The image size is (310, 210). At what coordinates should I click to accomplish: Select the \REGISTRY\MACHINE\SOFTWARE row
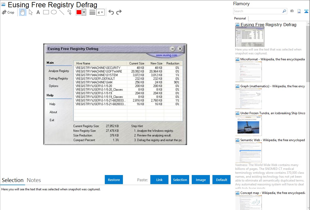127,71
